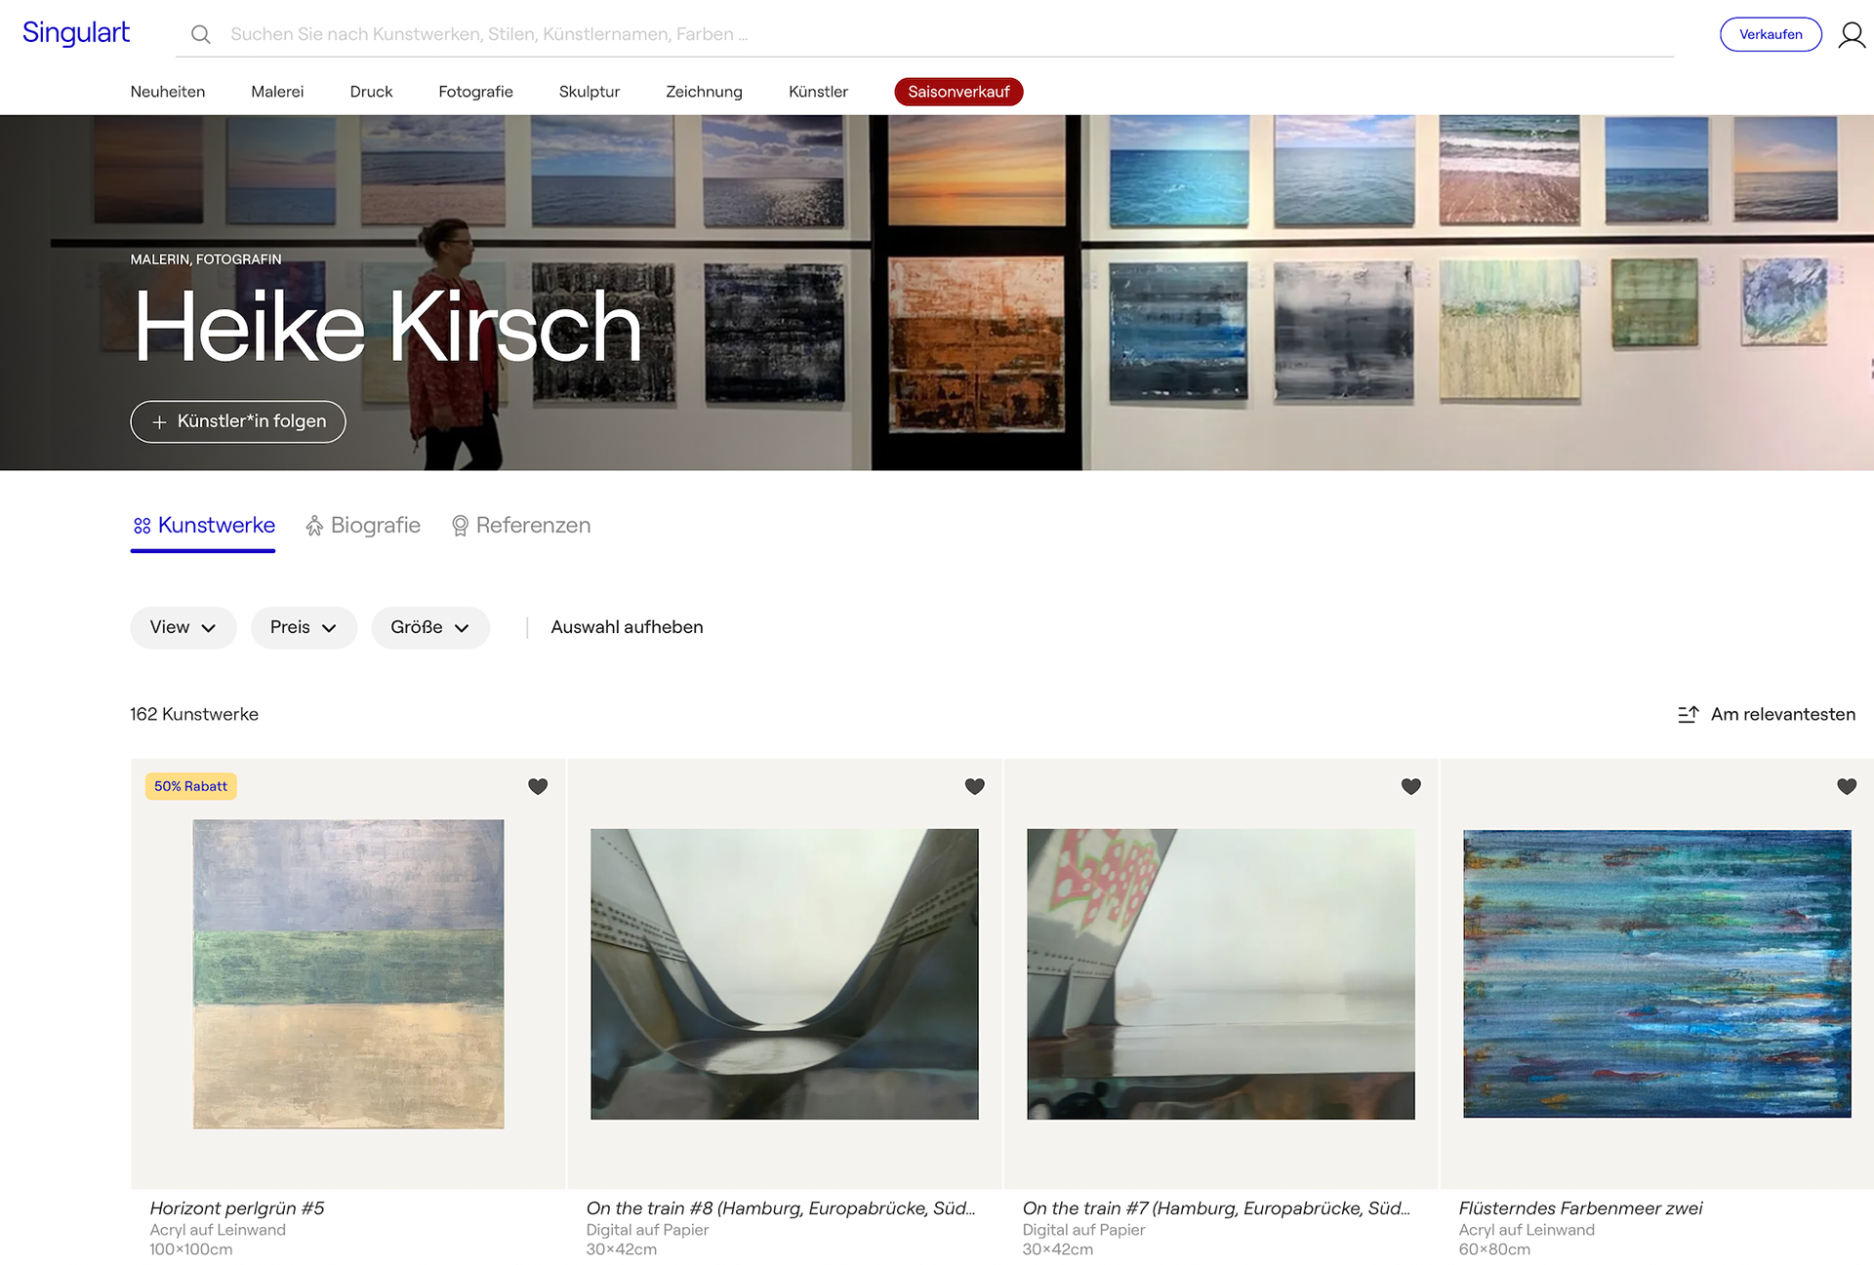The image size is (1874, 1265).
Task: Toggle heart on On the train #7
Action: 1410,786
